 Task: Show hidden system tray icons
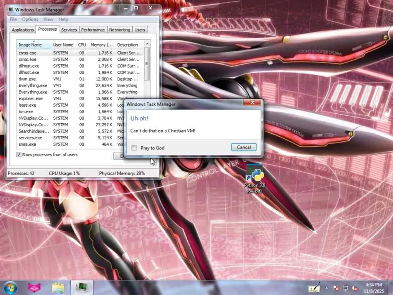click(327, 288)
